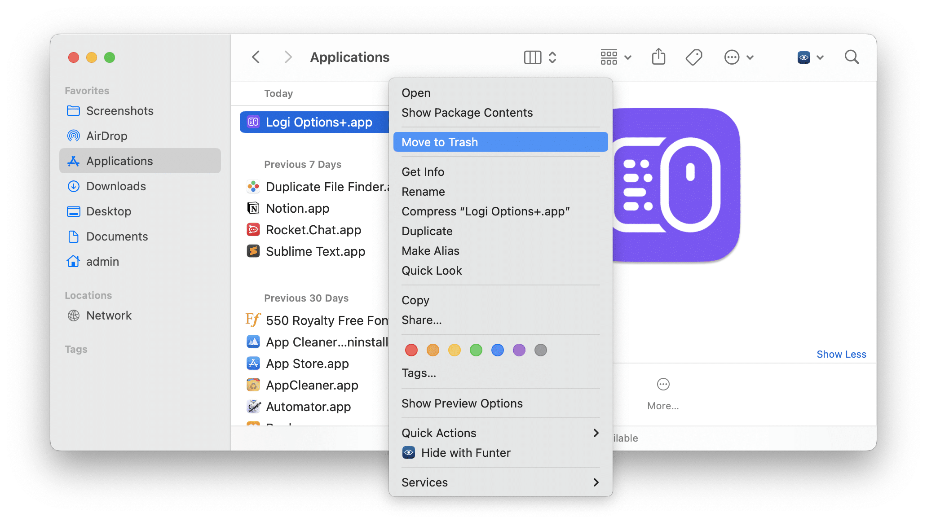
Task: Click the Show Less link
Action: (841, 354)
